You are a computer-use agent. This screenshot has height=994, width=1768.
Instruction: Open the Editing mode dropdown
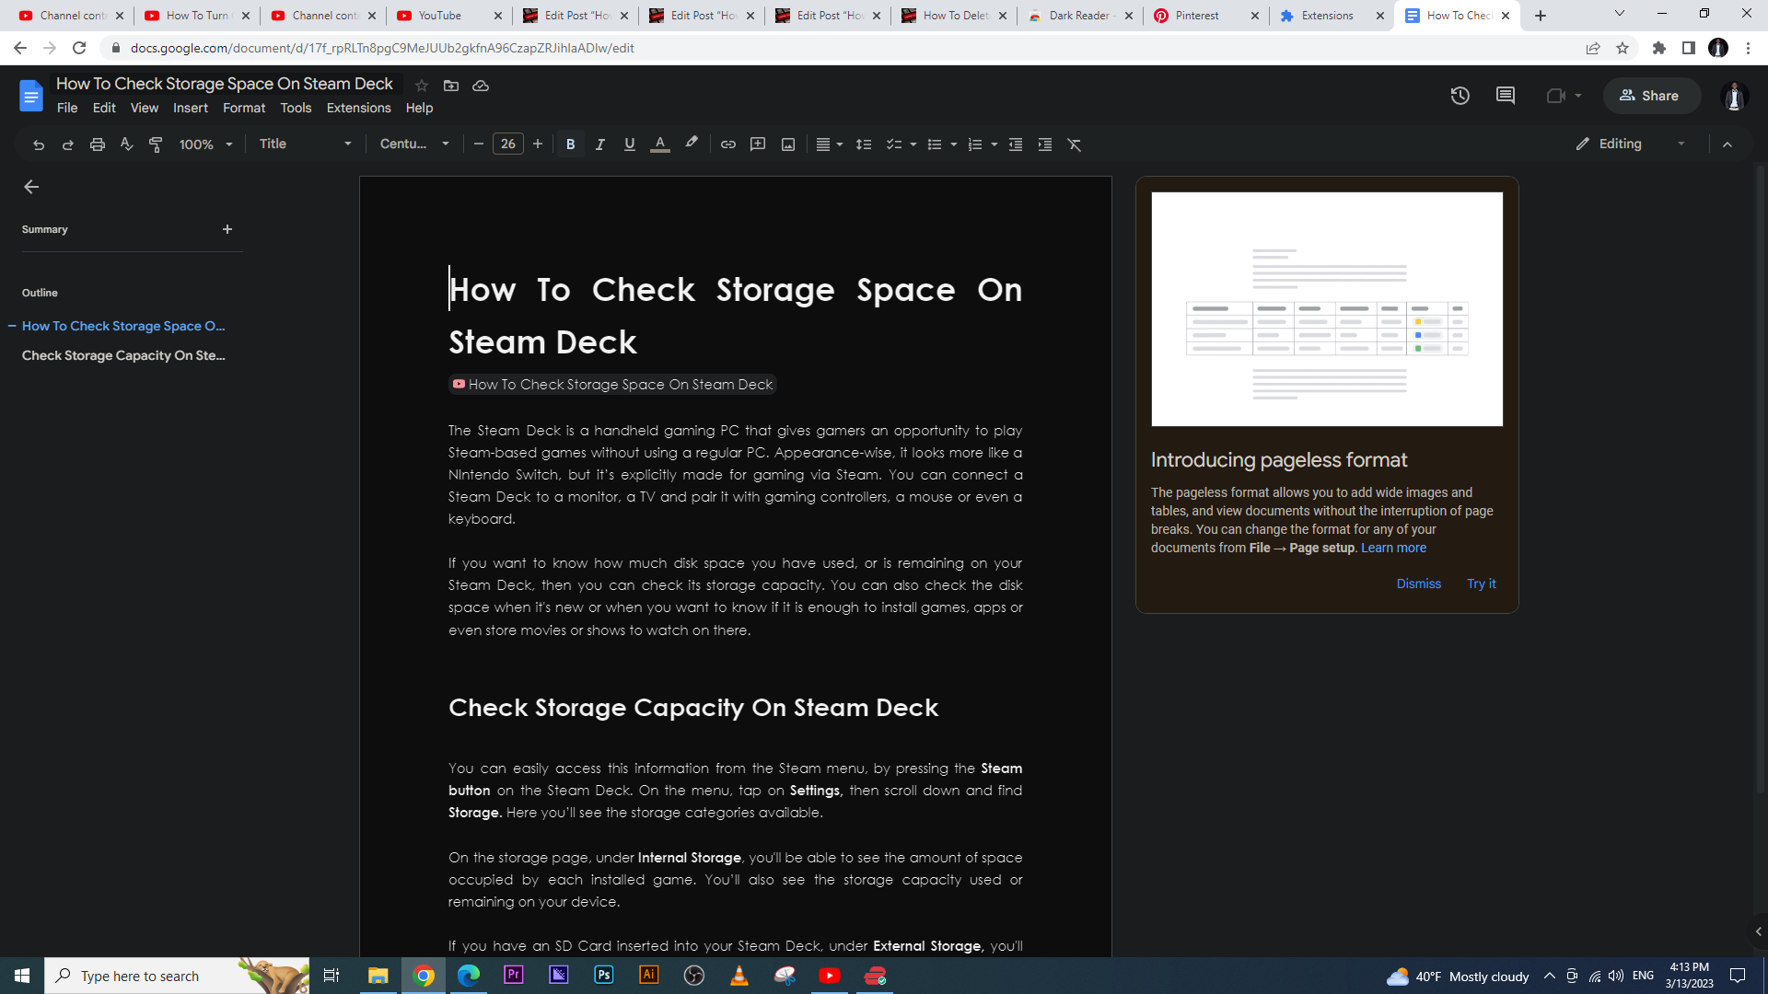coord(1630,144)
